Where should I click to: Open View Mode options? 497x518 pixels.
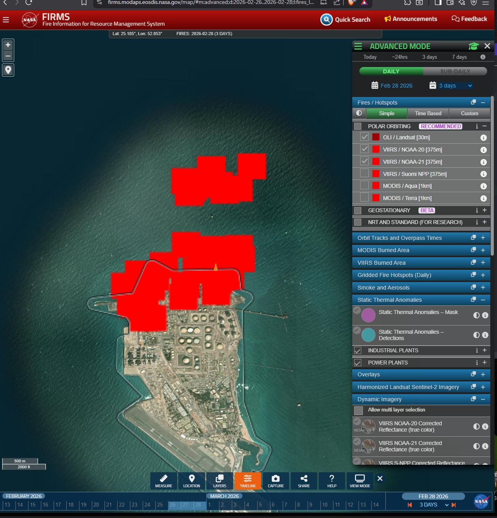point(360,481)
